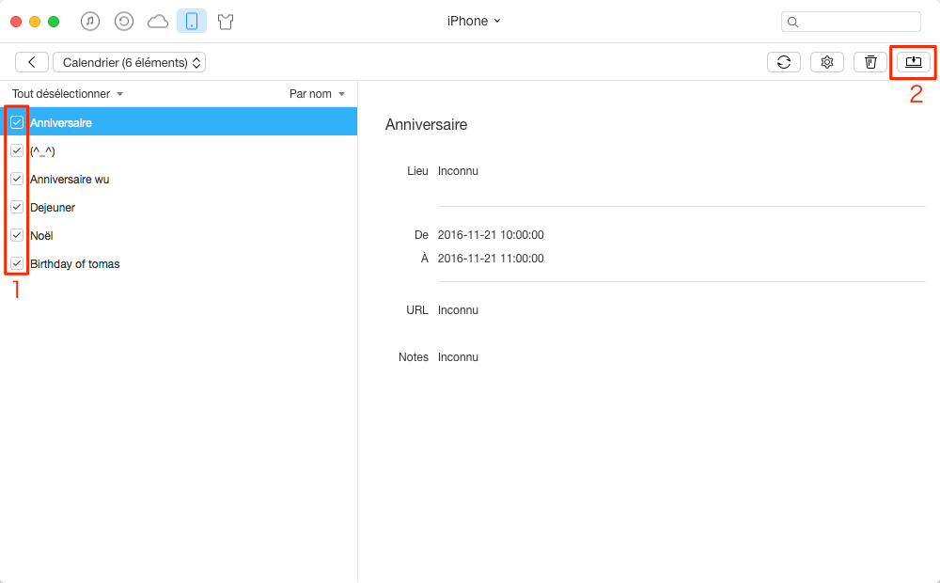
Task: Select the (^_^) event row
Action: tap(179, 150)
